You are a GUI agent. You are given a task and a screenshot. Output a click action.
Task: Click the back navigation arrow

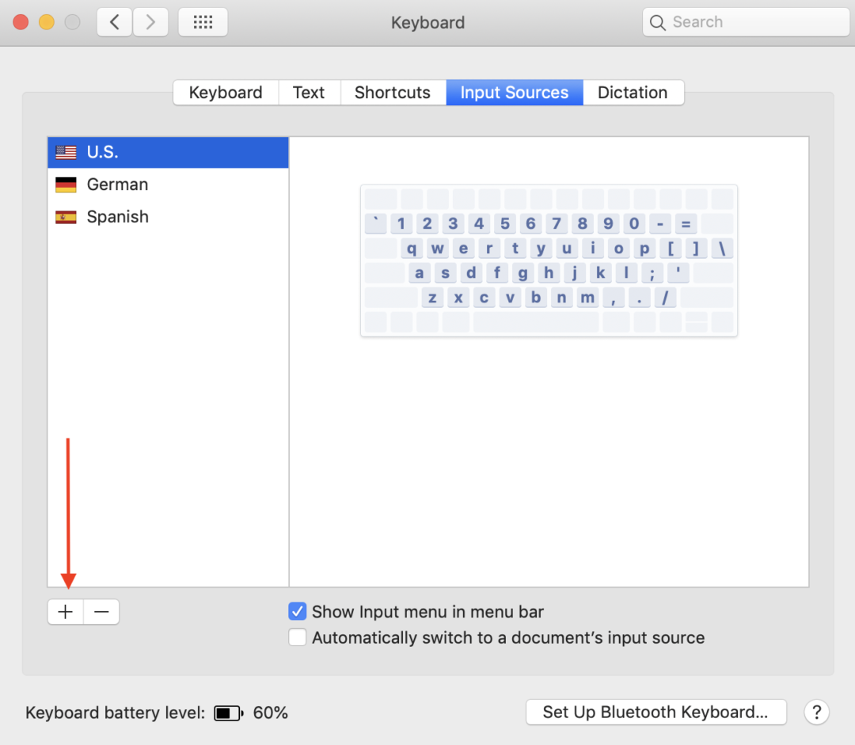115,22
